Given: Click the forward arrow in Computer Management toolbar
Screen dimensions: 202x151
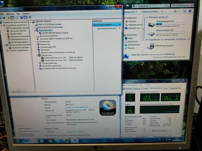Looking at the screenshot, I should click(x=4, y=18).
